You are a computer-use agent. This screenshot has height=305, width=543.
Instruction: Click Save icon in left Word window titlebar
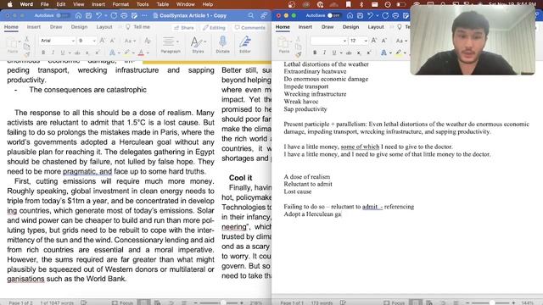coord(88,15)
